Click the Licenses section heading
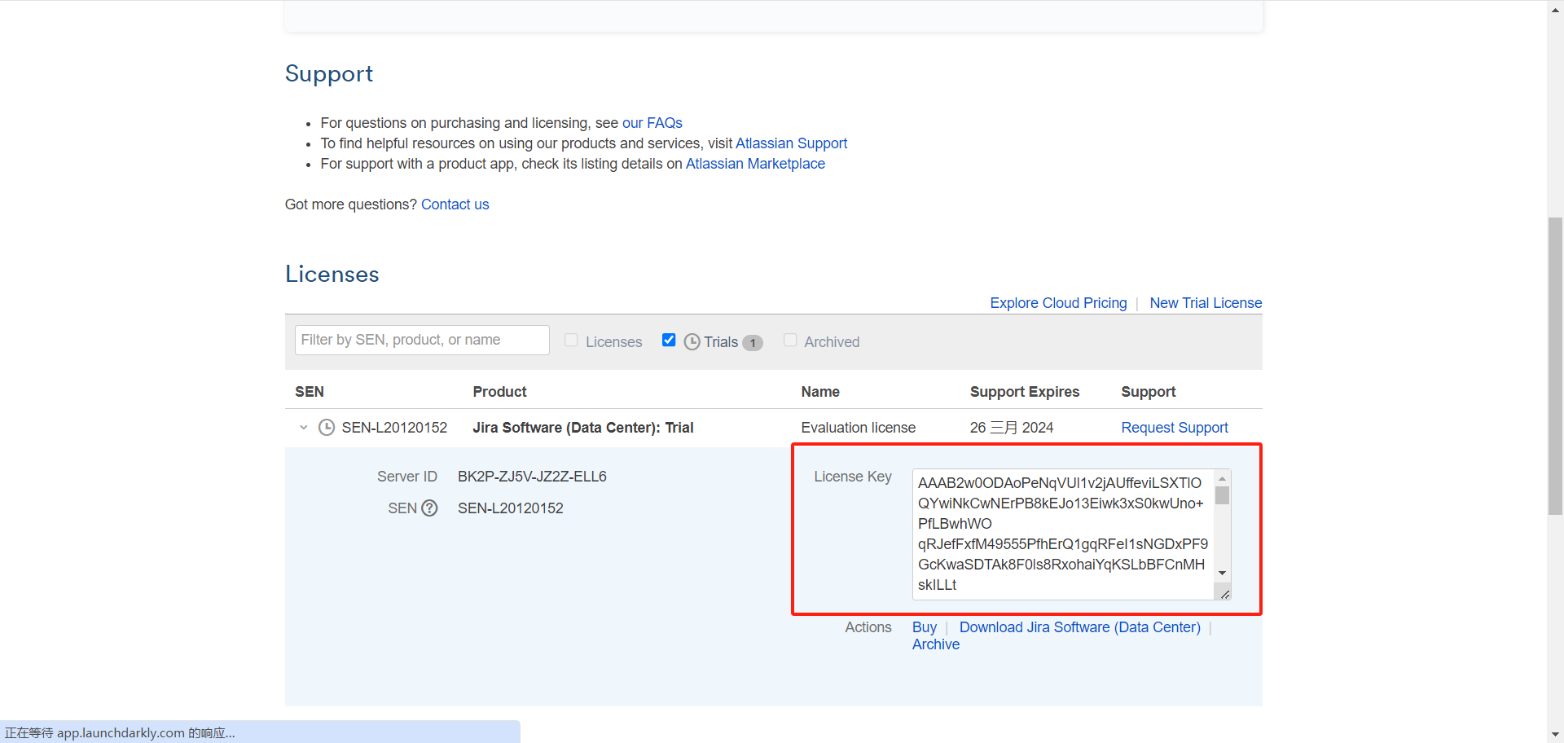 (x=332, y=275)
